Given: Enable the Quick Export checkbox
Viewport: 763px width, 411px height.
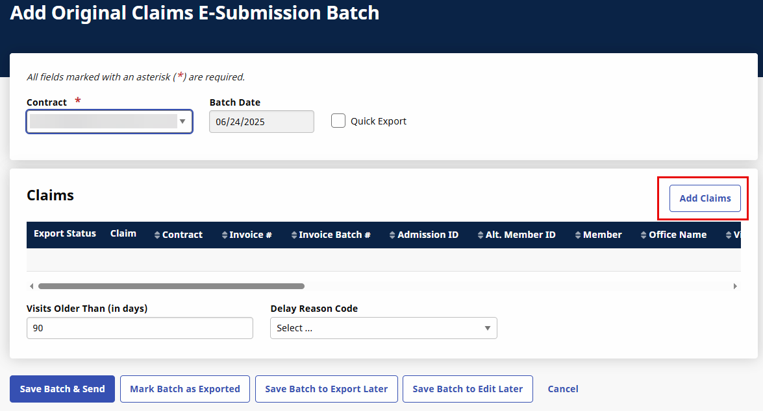Looking at the screenshot, I should [x=338, y=121].
